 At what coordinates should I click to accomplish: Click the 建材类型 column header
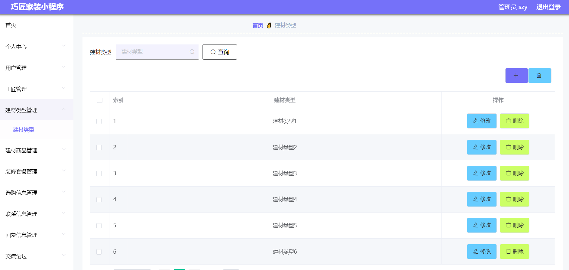click(285, 100)
